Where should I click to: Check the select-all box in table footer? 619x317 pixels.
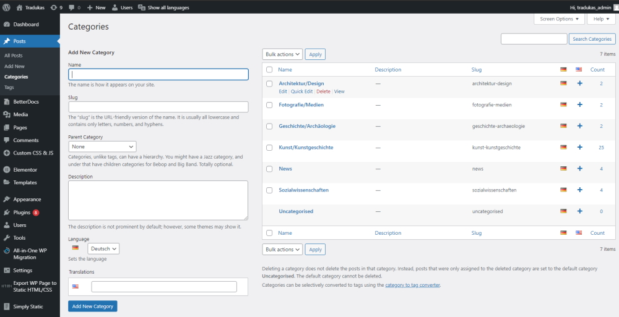tap(269, 232)
